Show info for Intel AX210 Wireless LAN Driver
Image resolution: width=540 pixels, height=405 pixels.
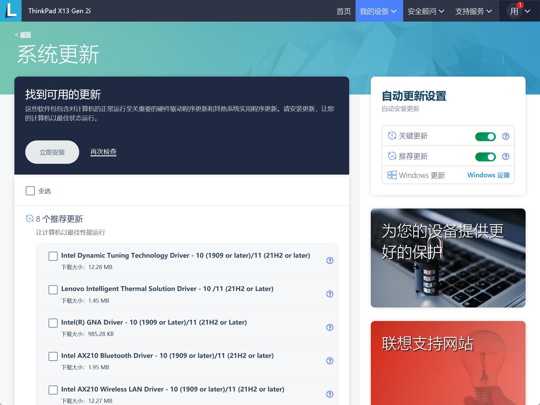[x=330, y=394]
